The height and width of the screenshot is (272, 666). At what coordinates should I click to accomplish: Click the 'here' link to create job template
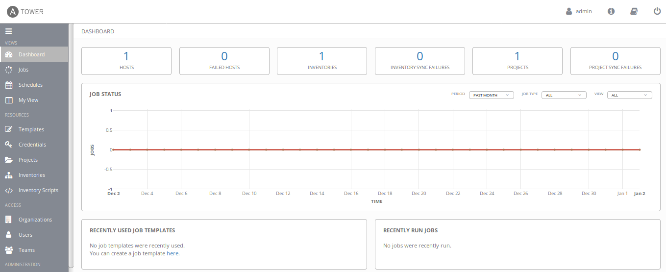[x=173, y=253]
